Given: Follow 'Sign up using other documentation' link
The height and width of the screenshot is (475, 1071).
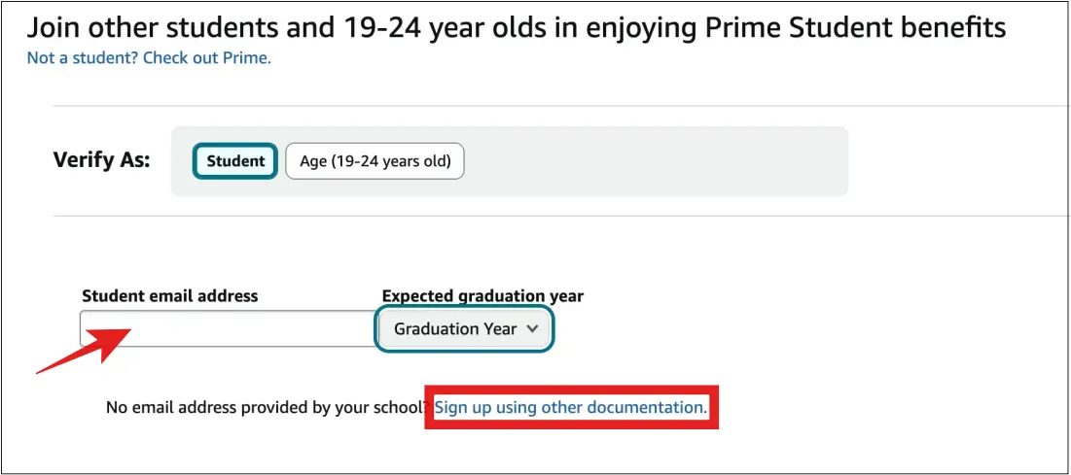Looking at the screenshot, I should click(571, 407).
